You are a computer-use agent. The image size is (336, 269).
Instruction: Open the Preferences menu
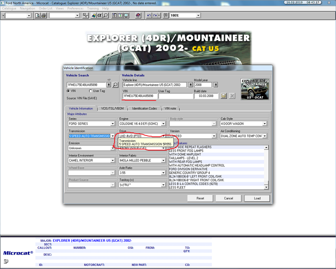click(x=75, y=8)
